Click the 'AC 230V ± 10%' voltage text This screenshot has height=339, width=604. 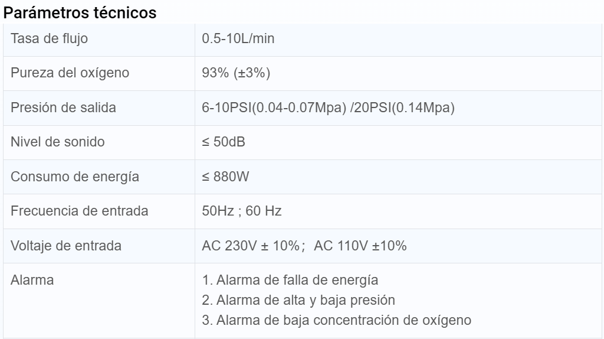click(251, 246)
